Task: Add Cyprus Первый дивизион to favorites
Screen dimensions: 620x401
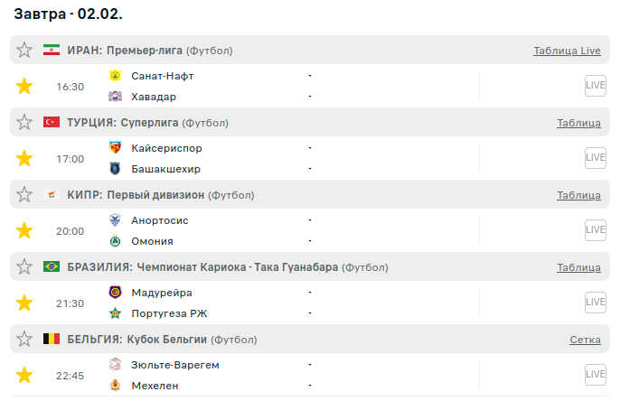Action: pos(24,195)
